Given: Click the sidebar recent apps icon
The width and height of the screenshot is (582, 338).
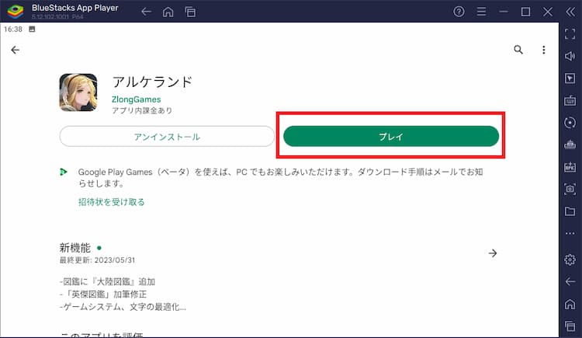Looking at the screenshot, I should [570, 326].
